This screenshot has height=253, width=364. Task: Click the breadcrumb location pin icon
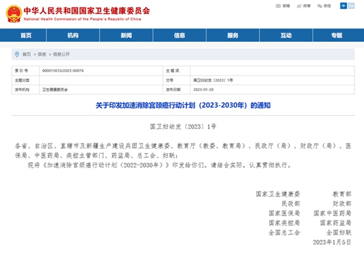[x=16, y=54]
